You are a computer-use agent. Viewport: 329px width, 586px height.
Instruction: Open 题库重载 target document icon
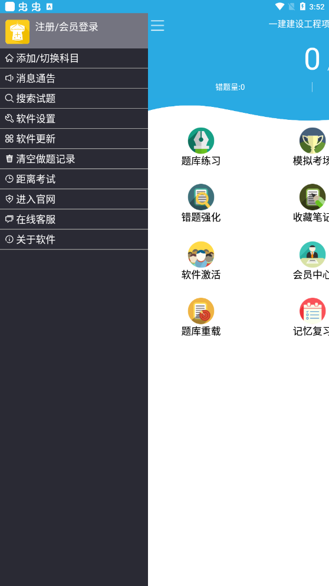[201, 311]
